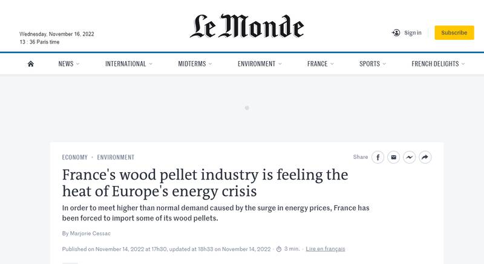Click the share arrow icon
This screenshot has height=264, width=484.
(x=425, y=157)
